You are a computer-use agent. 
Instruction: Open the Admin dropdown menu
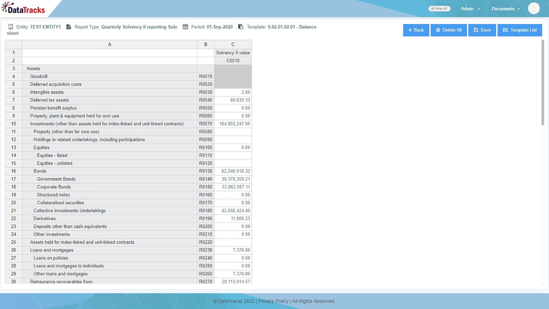pos(470,9)
